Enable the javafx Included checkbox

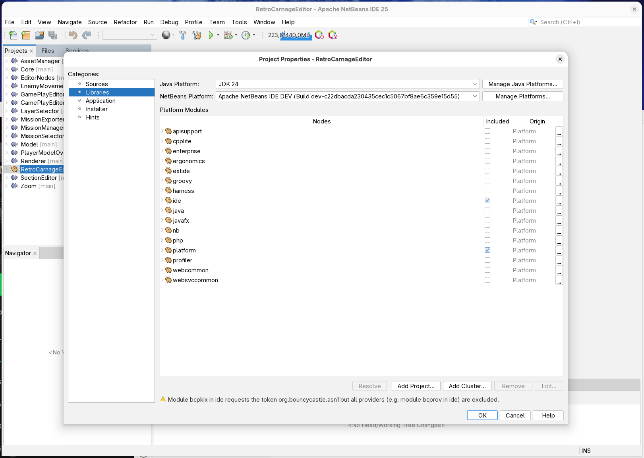click(487, 220)
